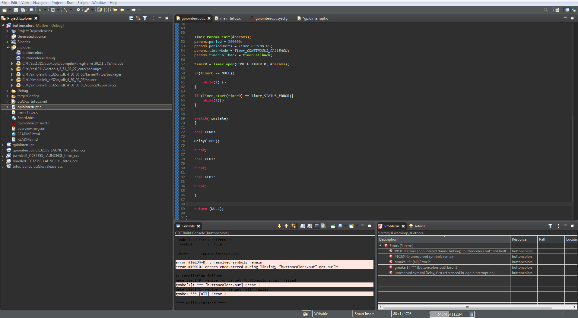Toggle Word Wrap in Console toolbar
This screenshot has width=578, height=318.
316,226
